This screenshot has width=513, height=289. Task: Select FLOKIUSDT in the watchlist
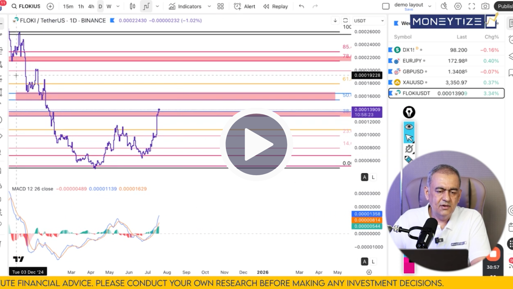point(446,93)
